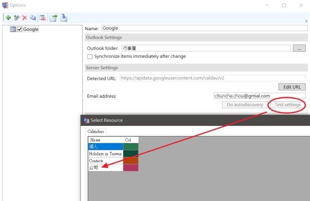Select the Contacts calendar row
Viewport: 310px width, 201px height.
[x=106, y=161]
